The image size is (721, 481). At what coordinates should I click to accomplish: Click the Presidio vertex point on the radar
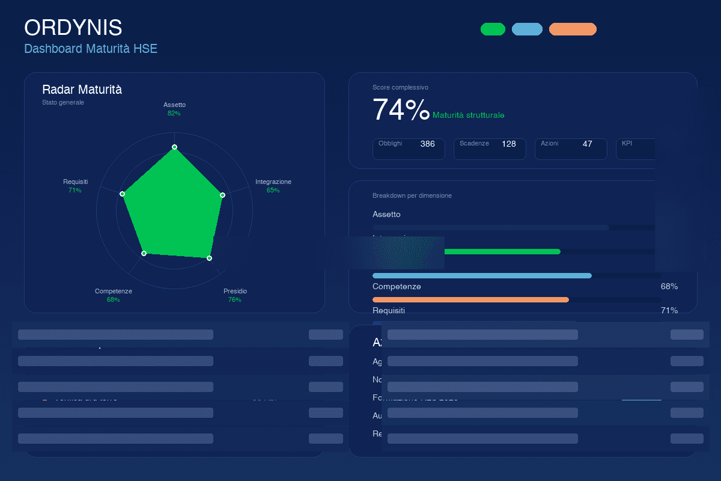point(208,258)
